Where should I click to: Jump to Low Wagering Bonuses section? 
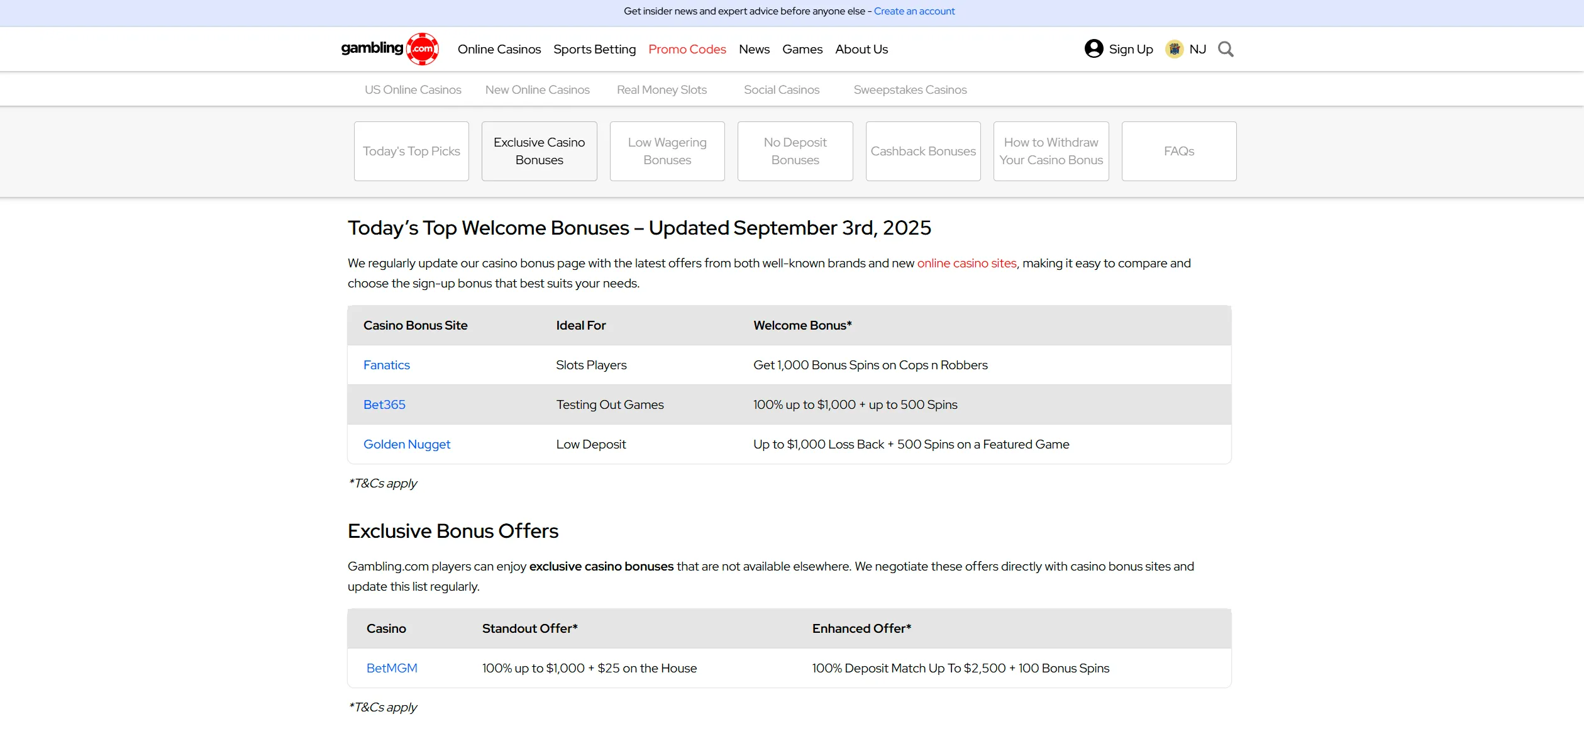(x=667, y=151)
